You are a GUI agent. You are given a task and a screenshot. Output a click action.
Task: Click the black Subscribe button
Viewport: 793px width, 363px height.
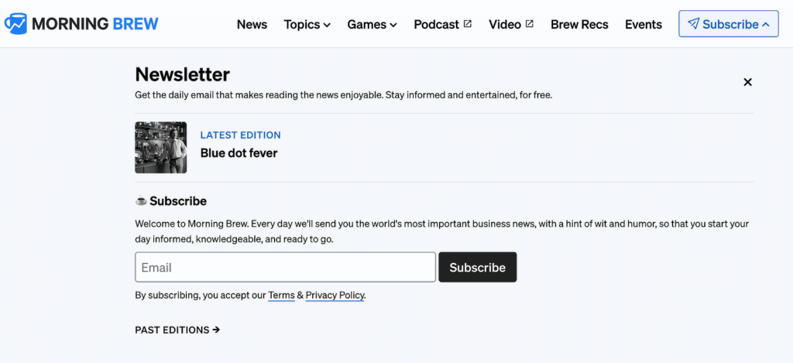(x=477, y=267)
